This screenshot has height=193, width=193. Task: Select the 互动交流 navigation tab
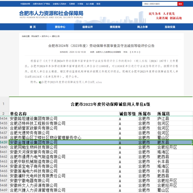[x=170, y=27]
